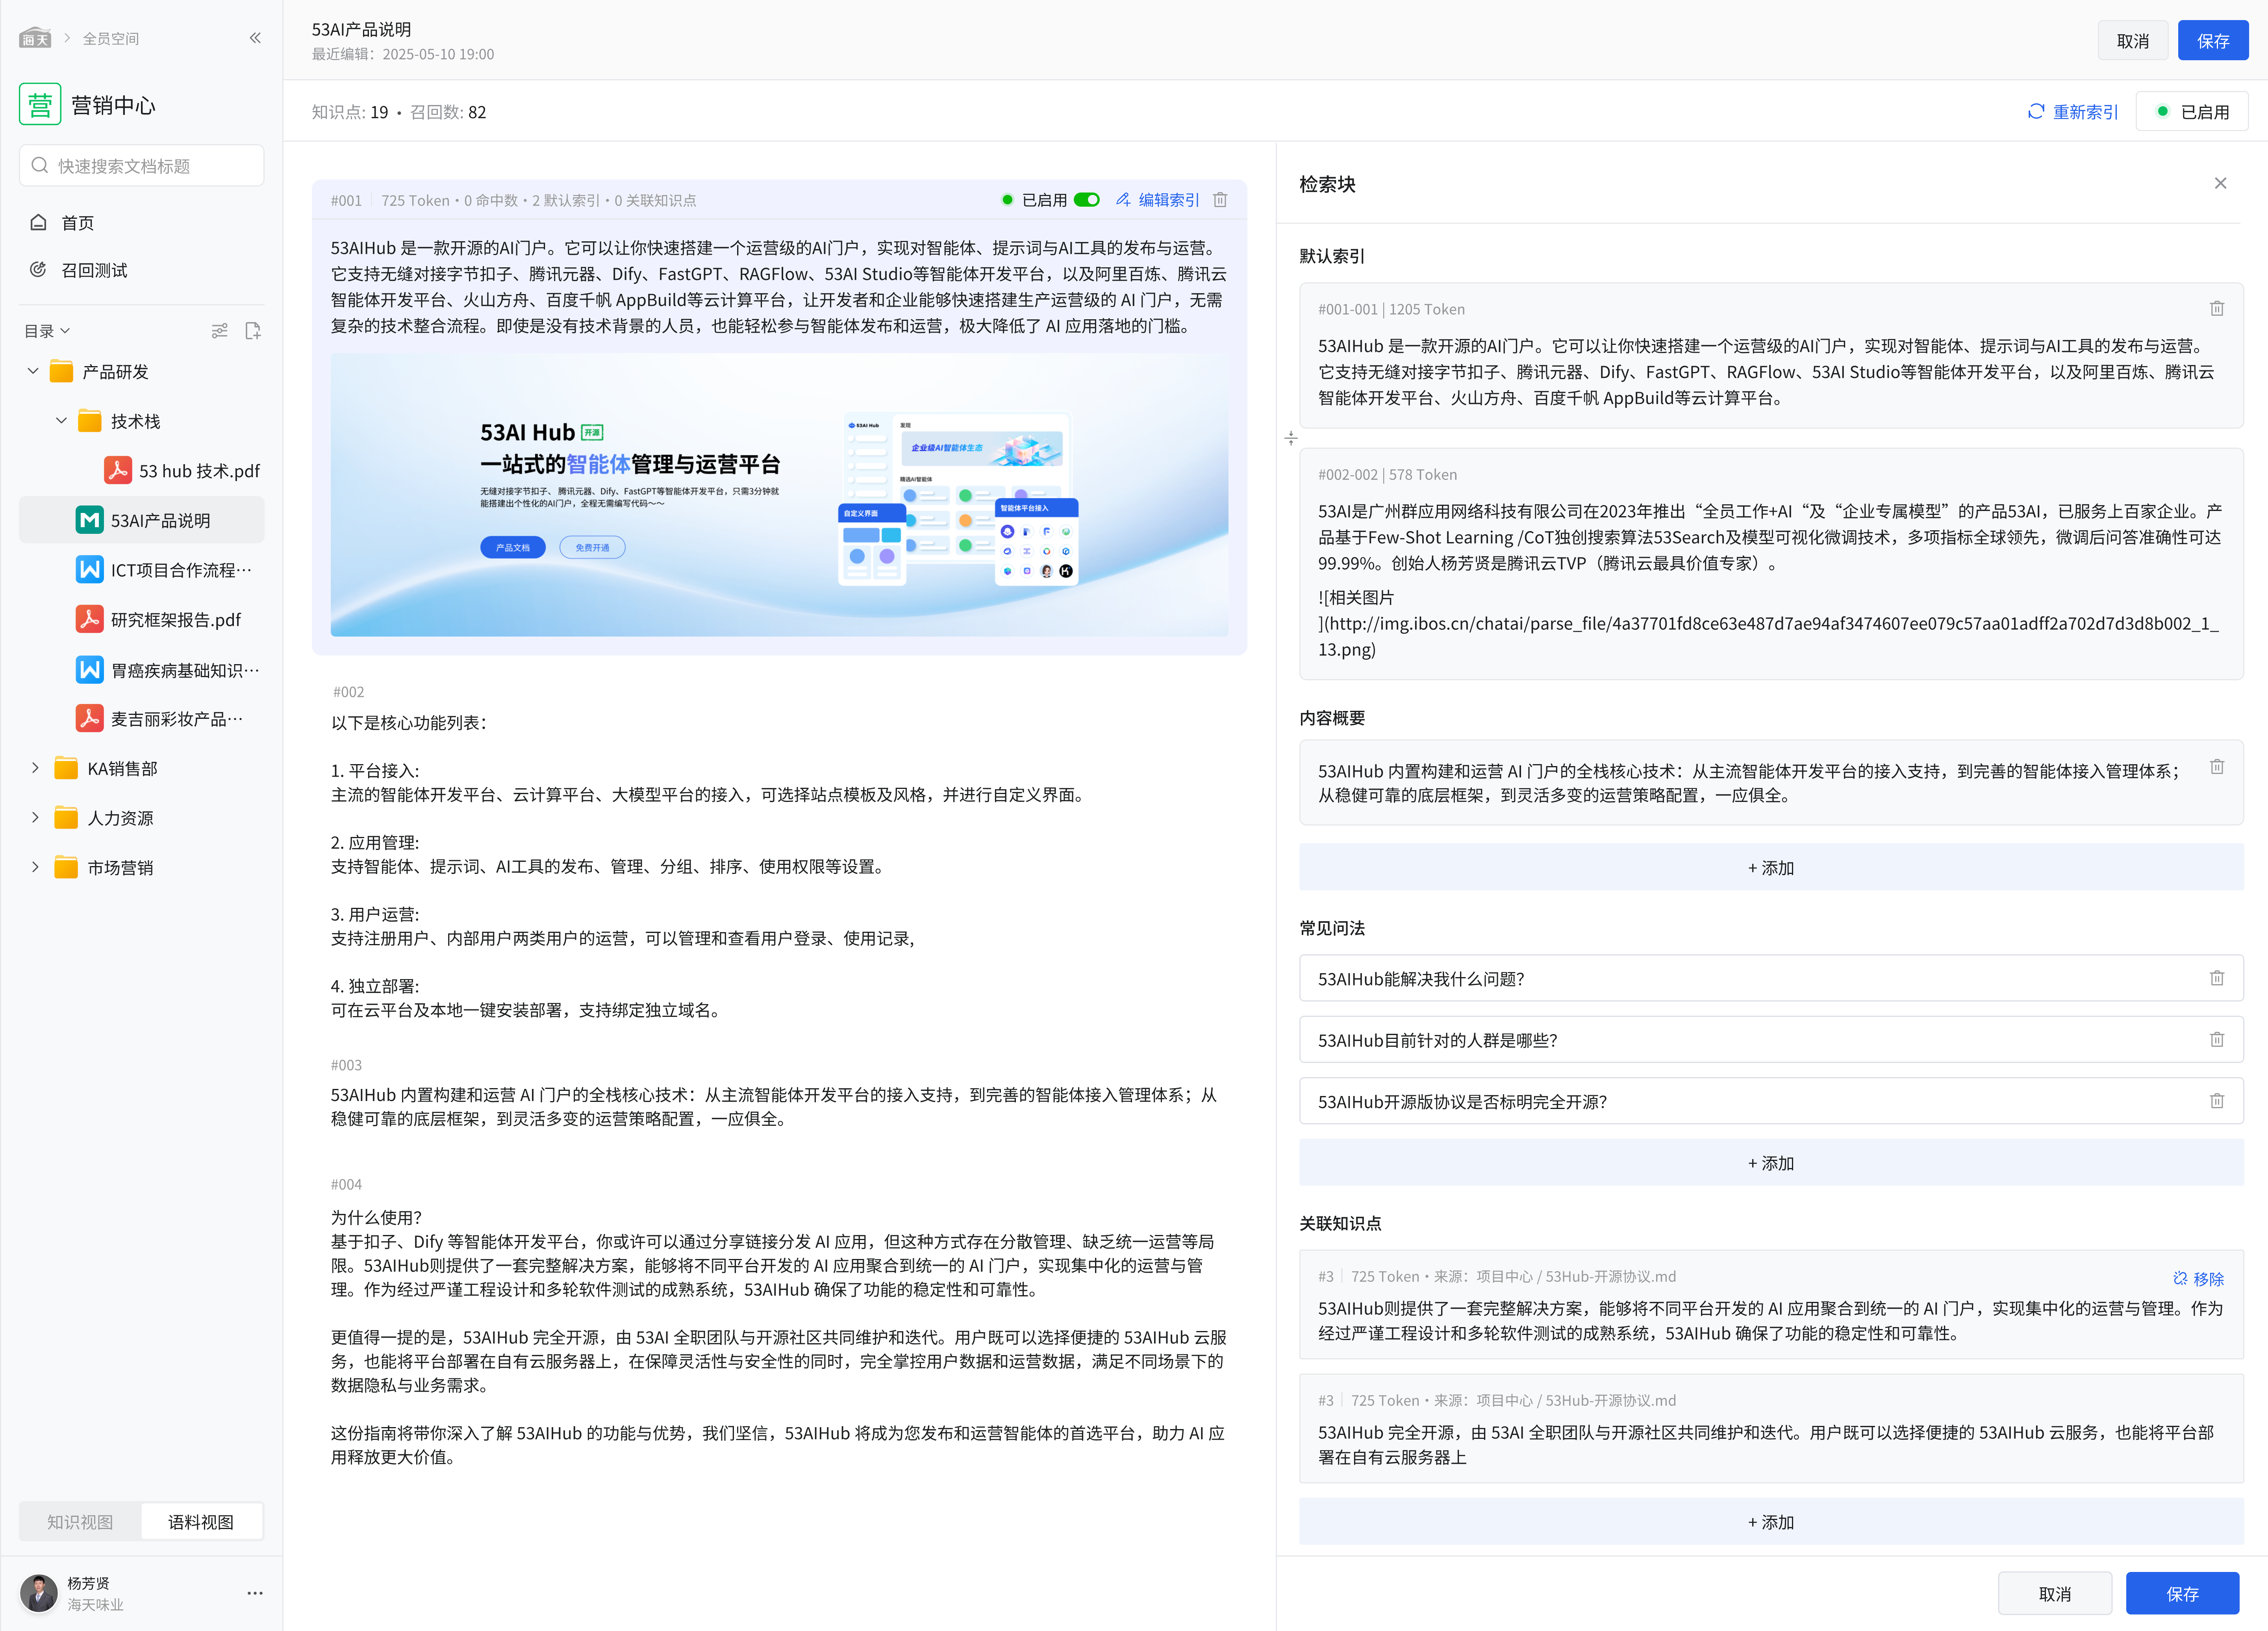Open user menu three-dots next to 杨芳贤
The image size is (2268, 1631).
(255, 1593)
